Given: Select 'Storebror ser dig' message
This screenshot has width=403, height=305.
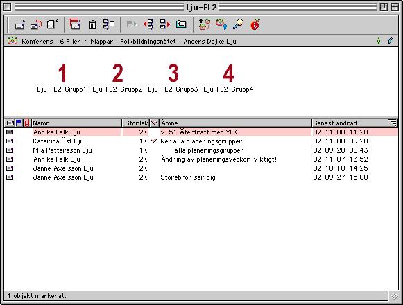Looking at the screenshot, I should point(188,177).
